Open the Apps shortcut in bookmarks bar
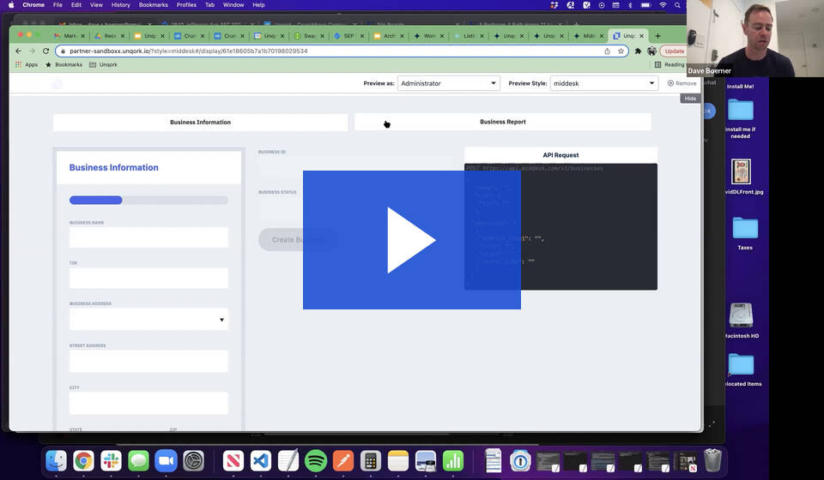Viewport: 824px width, 480px height. click(27, 64)
